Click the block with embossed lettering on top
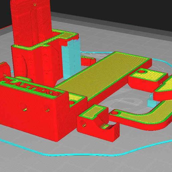Viewport: 172px width, 172px height. (33, 109)
